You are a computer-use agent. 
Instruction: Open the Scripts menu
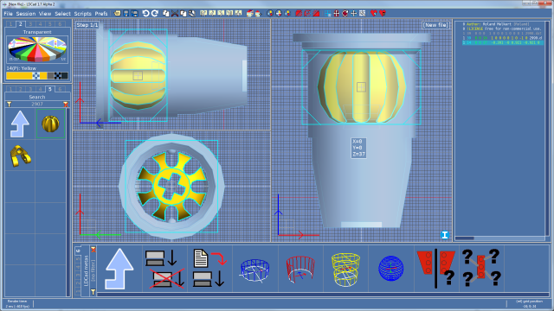pyautogui.click(x=83, y=14)
